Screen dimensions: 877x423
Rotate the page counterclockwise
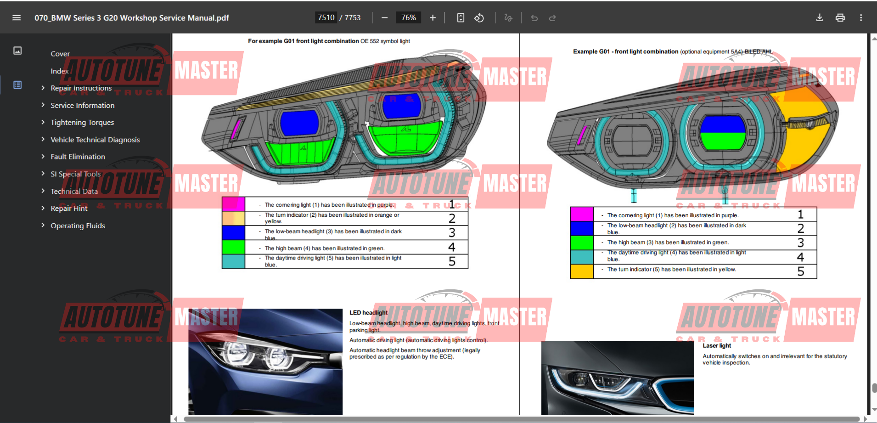(479, 17)
